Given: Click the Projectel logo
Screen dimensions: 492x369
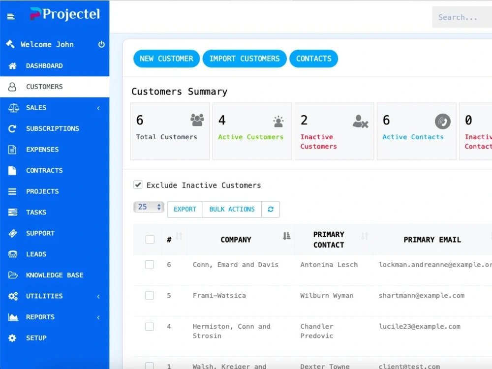Looking at the screenshot, I should 65,14.
